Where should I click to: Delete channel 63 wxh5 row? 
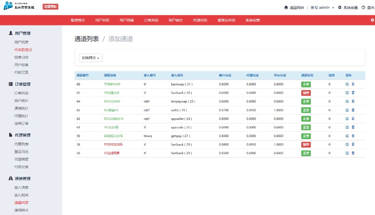pyautogui.click(x=353, y=110)
